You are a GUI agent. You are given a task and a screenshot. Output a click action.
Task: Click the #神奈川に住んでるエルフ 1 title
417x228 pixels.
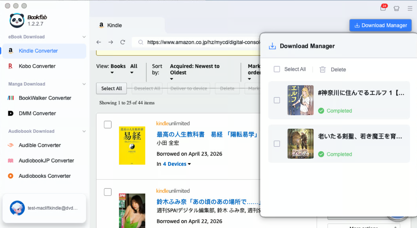[x=361, y=93]
